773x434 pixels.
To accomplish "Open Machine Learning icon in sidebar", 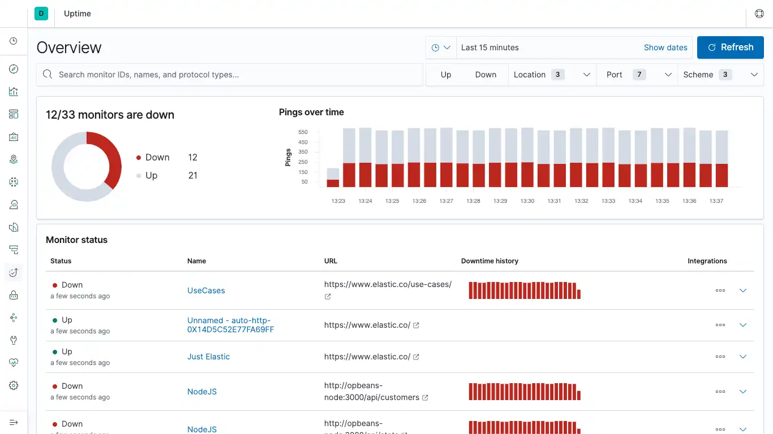I will point(14,182).
